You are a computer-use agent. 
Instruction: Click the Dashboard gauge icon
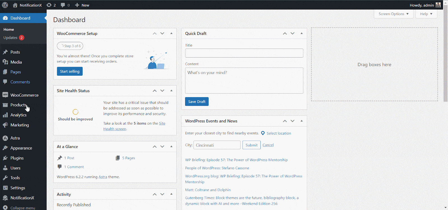5,18
